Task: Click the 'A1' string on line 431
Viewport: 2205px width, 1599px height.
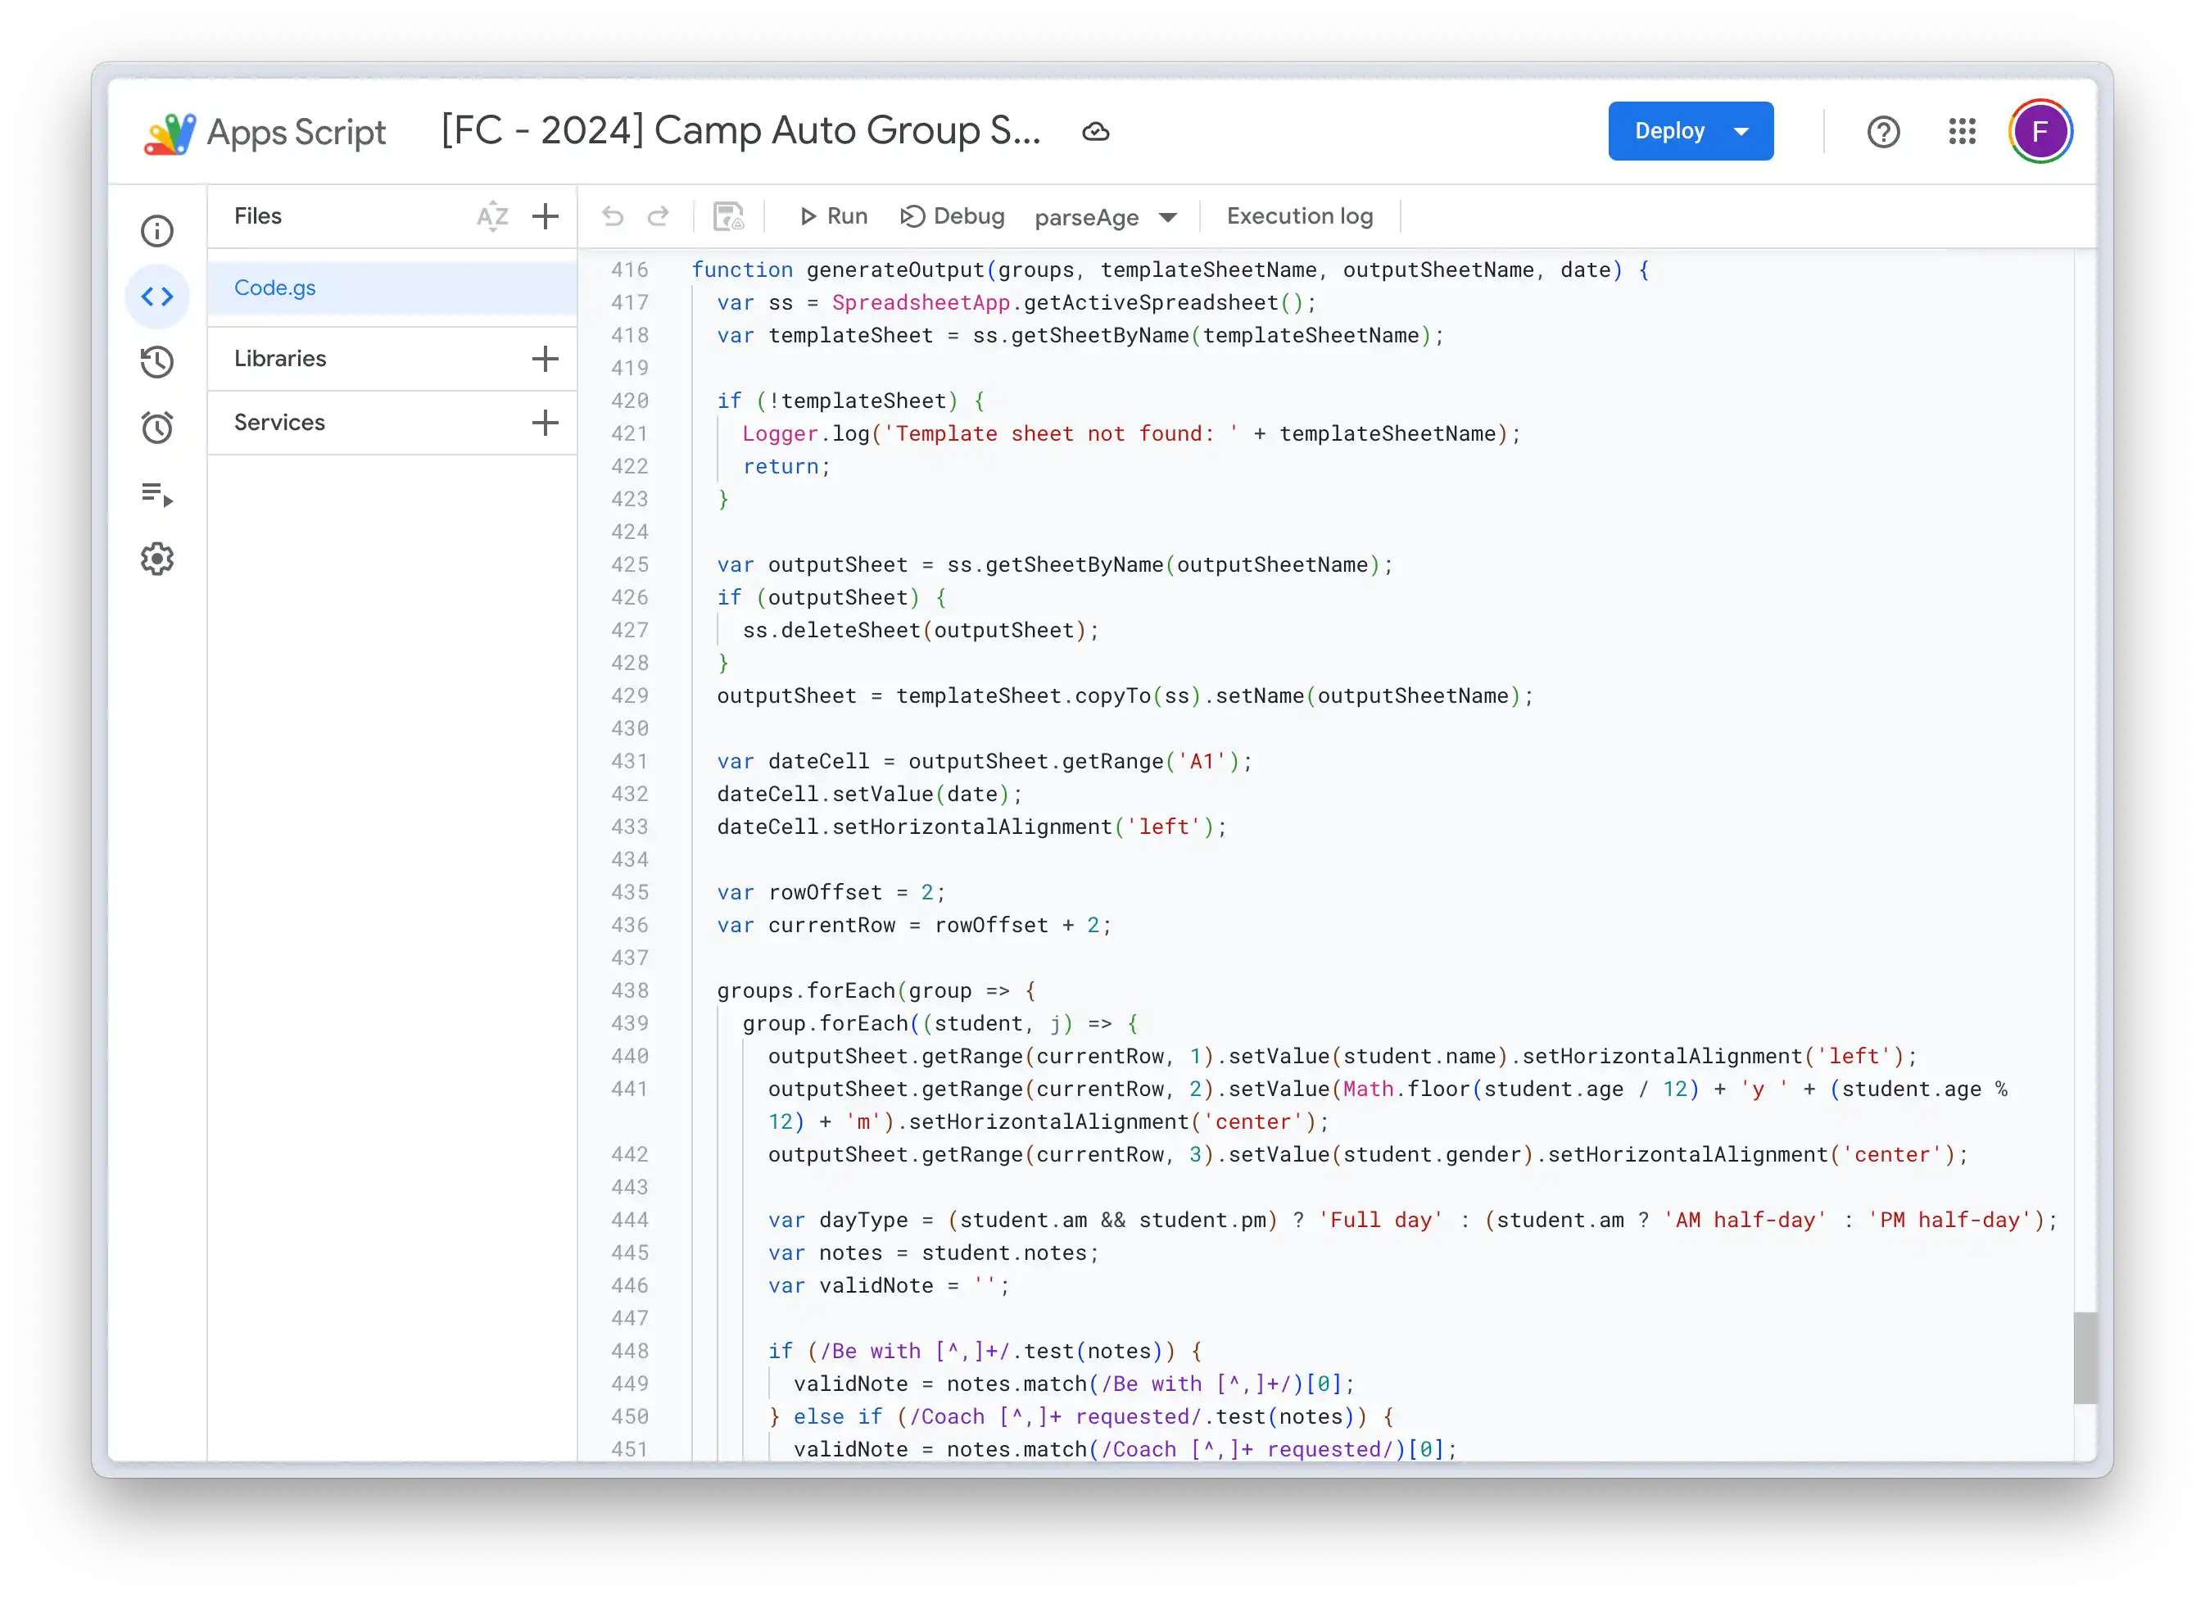Action: [1202, 761]
